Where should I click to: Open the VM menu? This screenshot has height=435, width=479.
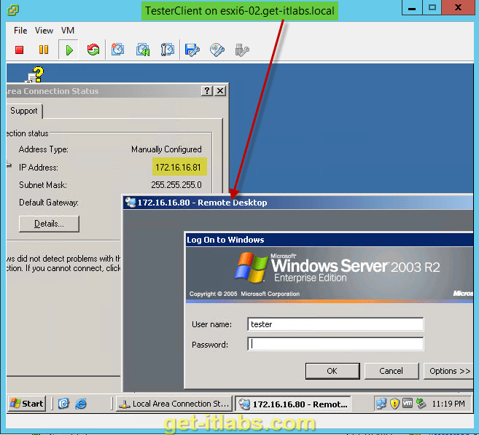tap(68, 31)
